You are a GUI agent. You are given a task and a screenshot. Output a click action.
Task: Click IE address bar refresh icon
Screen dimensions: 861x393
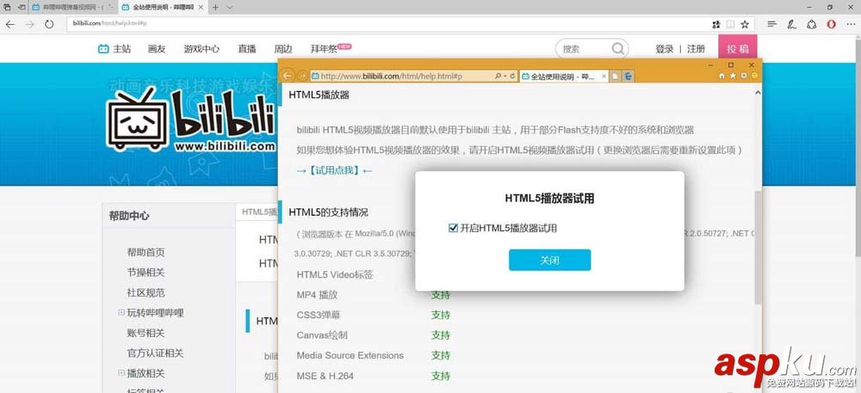512,77
